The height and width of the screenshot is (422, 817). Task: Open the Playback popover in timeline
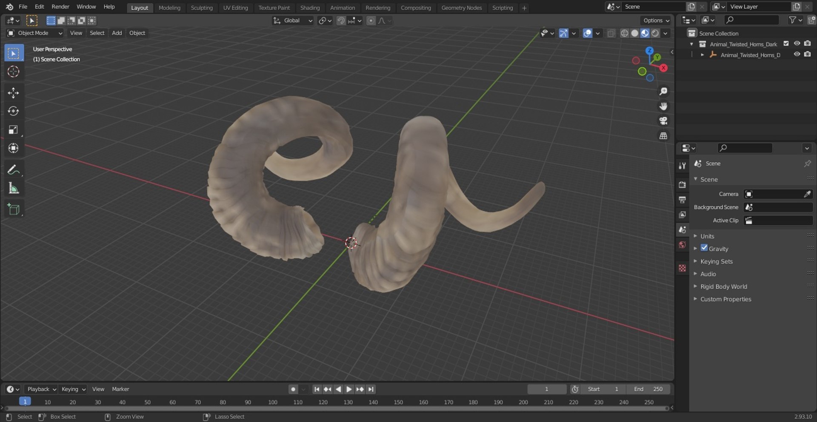(x=41, y=389)
